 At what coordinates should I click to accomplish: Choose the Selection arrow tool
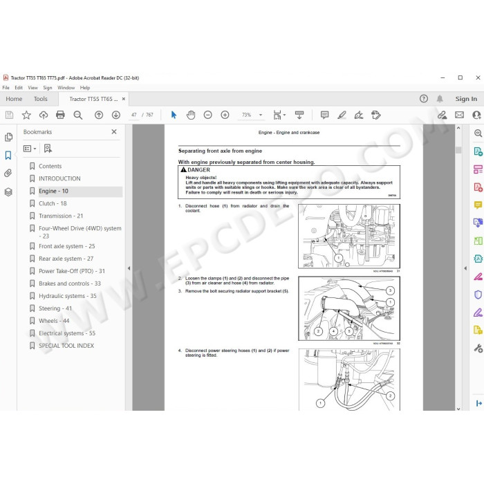174,115
